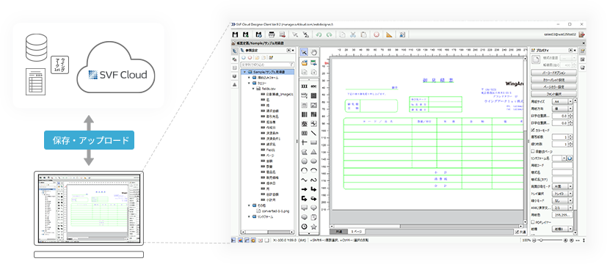Toggle the カラーモード checkbox
Viewport: 607px width, 264px height.
coord(533,130)
